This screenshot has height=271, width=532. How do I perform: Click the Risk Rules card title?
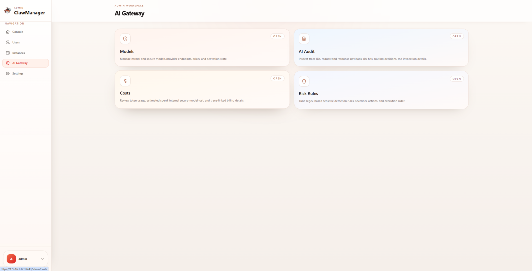(x=308, y=93)
